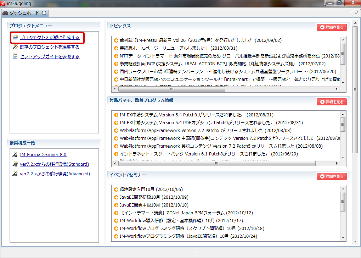Click arrow icon beside 英語版ホームページ topic

coord(116,48)
